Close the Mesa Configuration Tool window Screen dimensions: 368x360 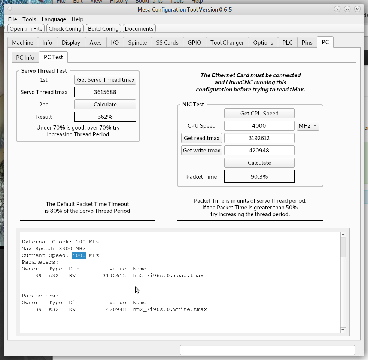(357, 9)
